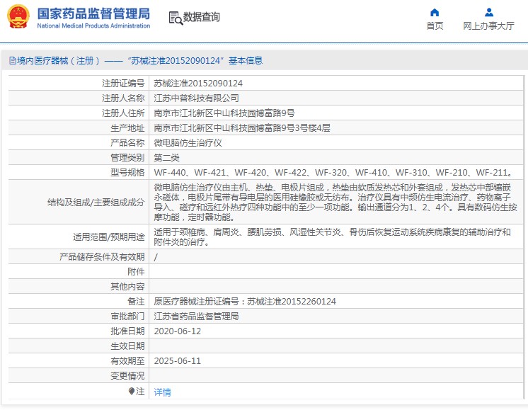Open the 详情 link

coord(162,392)
